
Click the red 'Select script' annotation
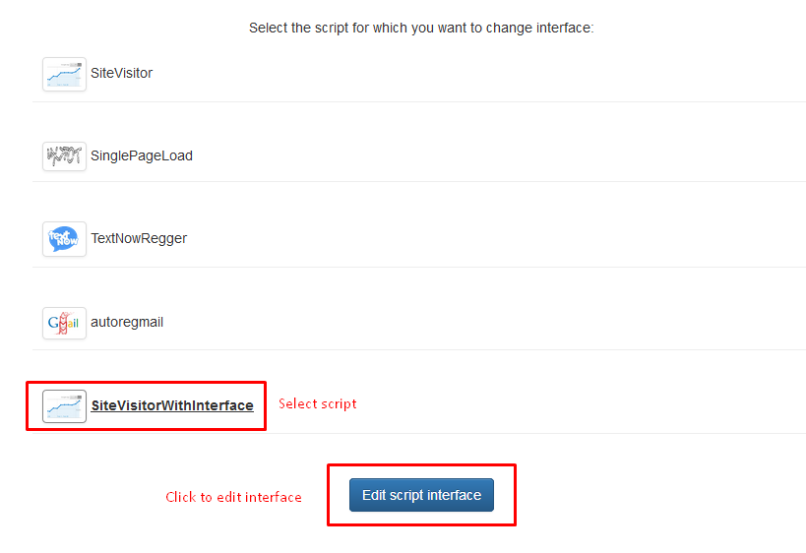[x=317, y=403]
